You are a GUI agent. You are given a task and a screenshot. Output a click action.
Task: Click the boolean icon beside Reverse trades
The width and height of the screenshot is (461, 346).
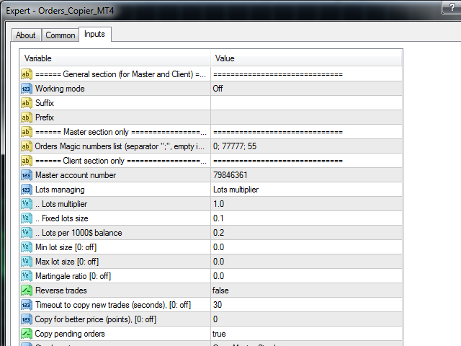click(27, 290)
